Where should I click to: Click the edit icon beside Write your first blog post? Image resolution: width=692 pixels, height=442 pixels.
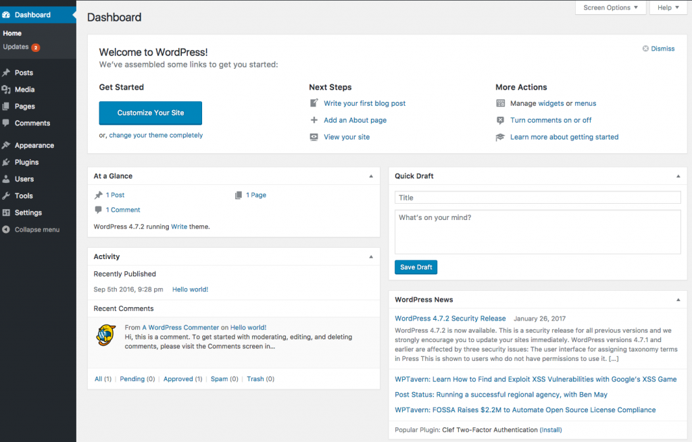click(314, 103)
